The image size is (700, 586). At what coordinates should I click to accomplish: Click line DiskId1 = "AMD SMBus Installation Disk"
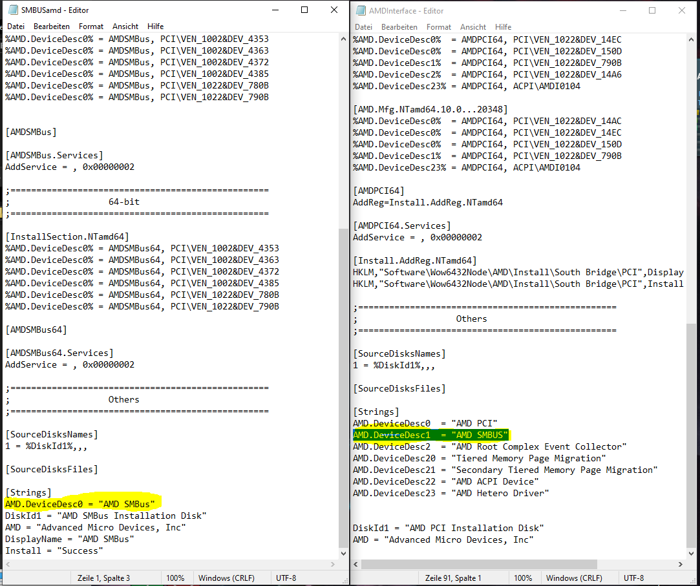(x=106, y=516)
